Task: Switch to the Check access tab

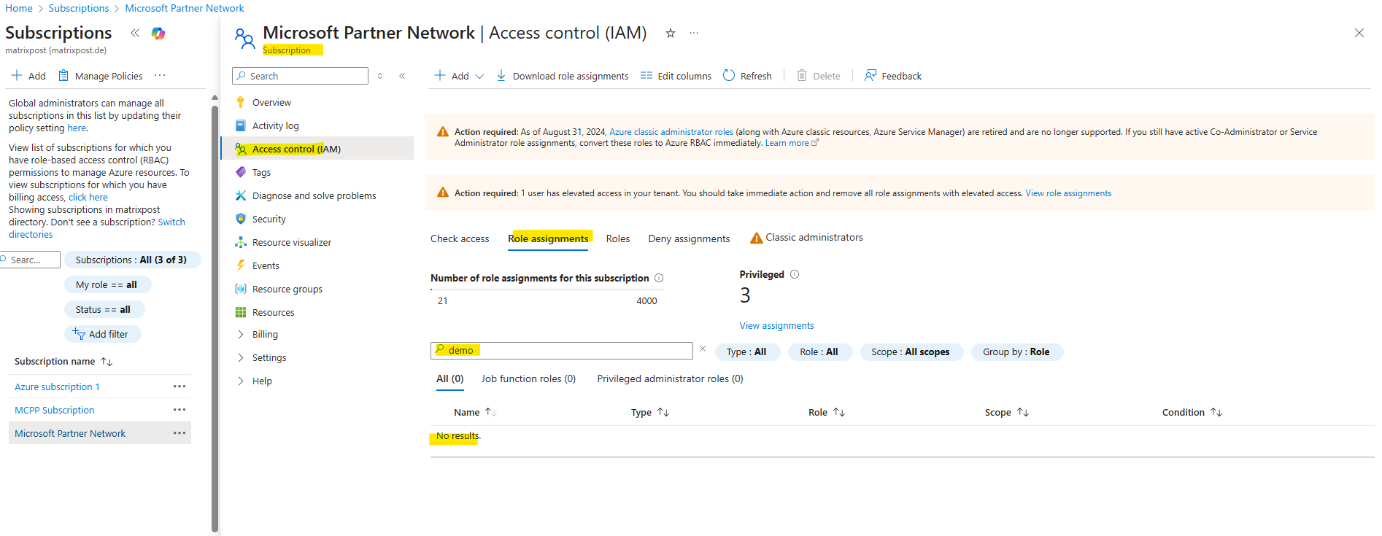Action: click(x=460, y=238)
